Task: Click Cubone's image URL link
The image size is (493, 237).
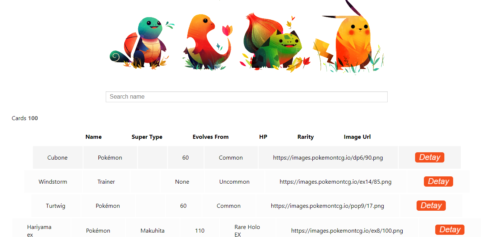Action: [328, 157]
